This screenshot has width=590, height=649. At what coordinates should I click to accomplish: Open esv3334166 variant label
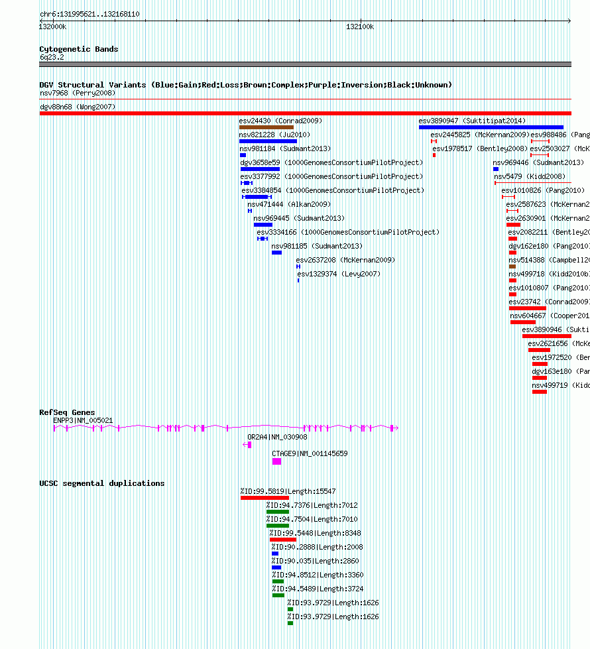coord(348,232)
